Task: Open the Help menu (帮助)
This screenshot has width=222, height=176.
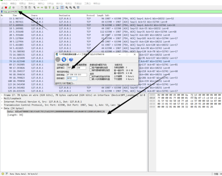Action: [97, 3]
